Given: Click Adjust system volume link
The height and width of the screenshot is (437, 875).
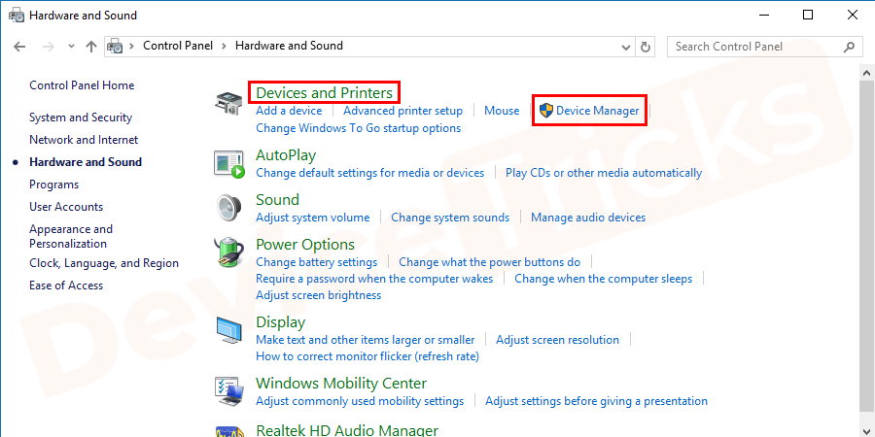Looking at the screenshot, I should pyautogui.click(x=312, y=218).
